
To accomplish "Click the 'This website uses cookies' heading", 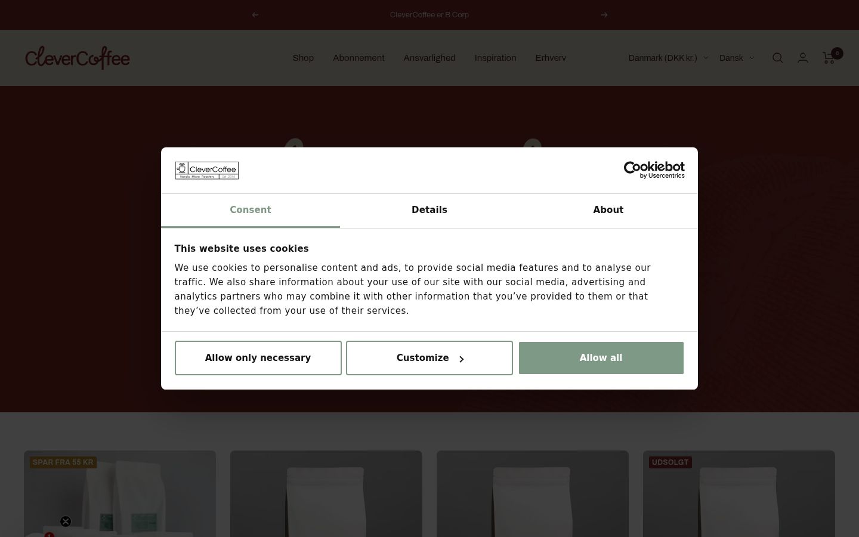I will pos(242,249).
